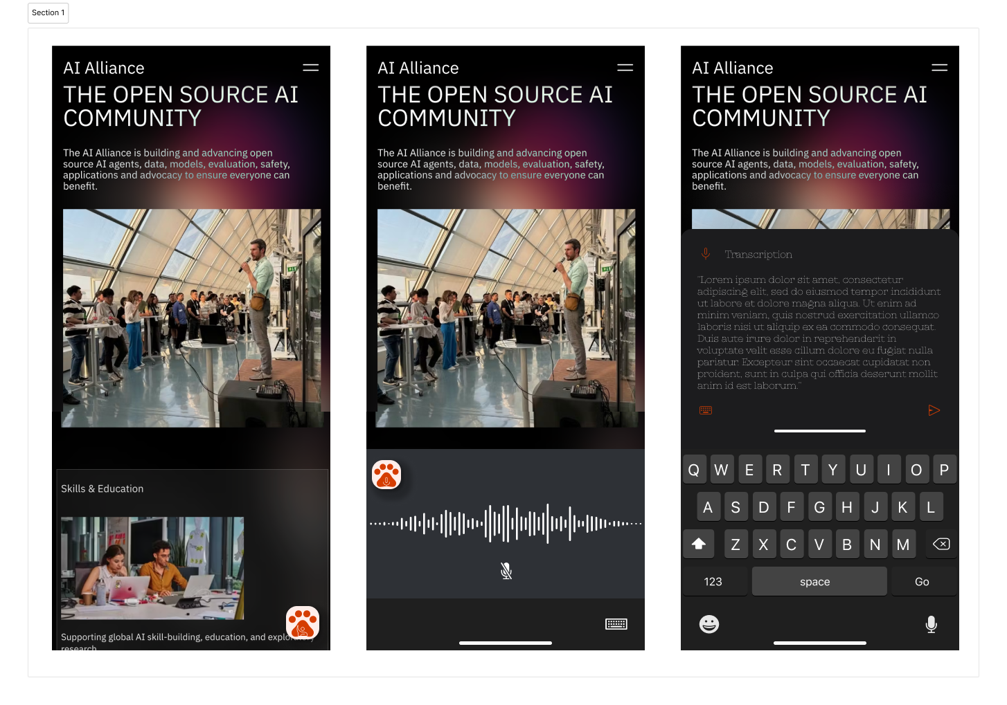Tap the A key
Viewport: 1007px width, 705px height.
[x=708, y=507]
